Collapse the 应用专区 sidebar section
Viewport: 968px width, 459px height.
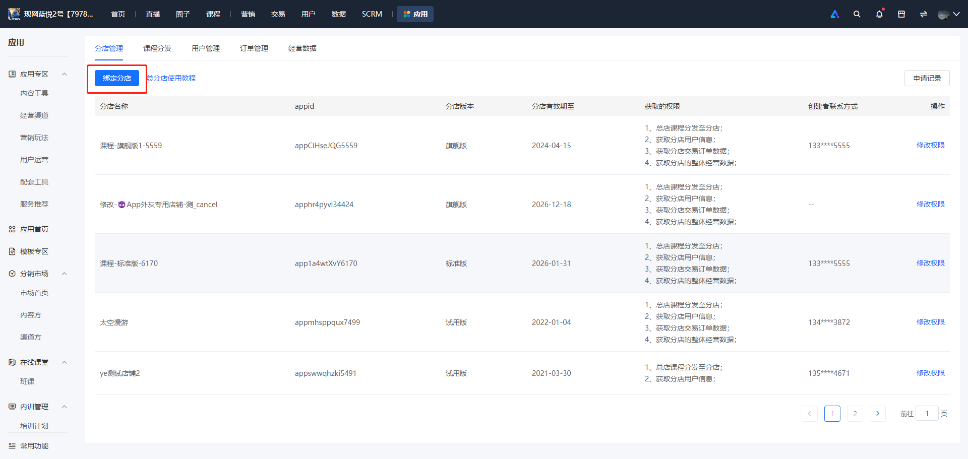tap(64, 74)
